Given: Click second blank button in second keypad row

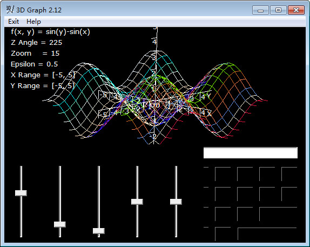Looking at the screenshot, I should click(x=245, y=194).
